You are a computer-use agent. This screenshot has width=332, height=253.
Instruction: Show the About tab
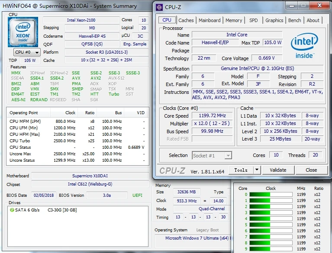pos(313,20)
